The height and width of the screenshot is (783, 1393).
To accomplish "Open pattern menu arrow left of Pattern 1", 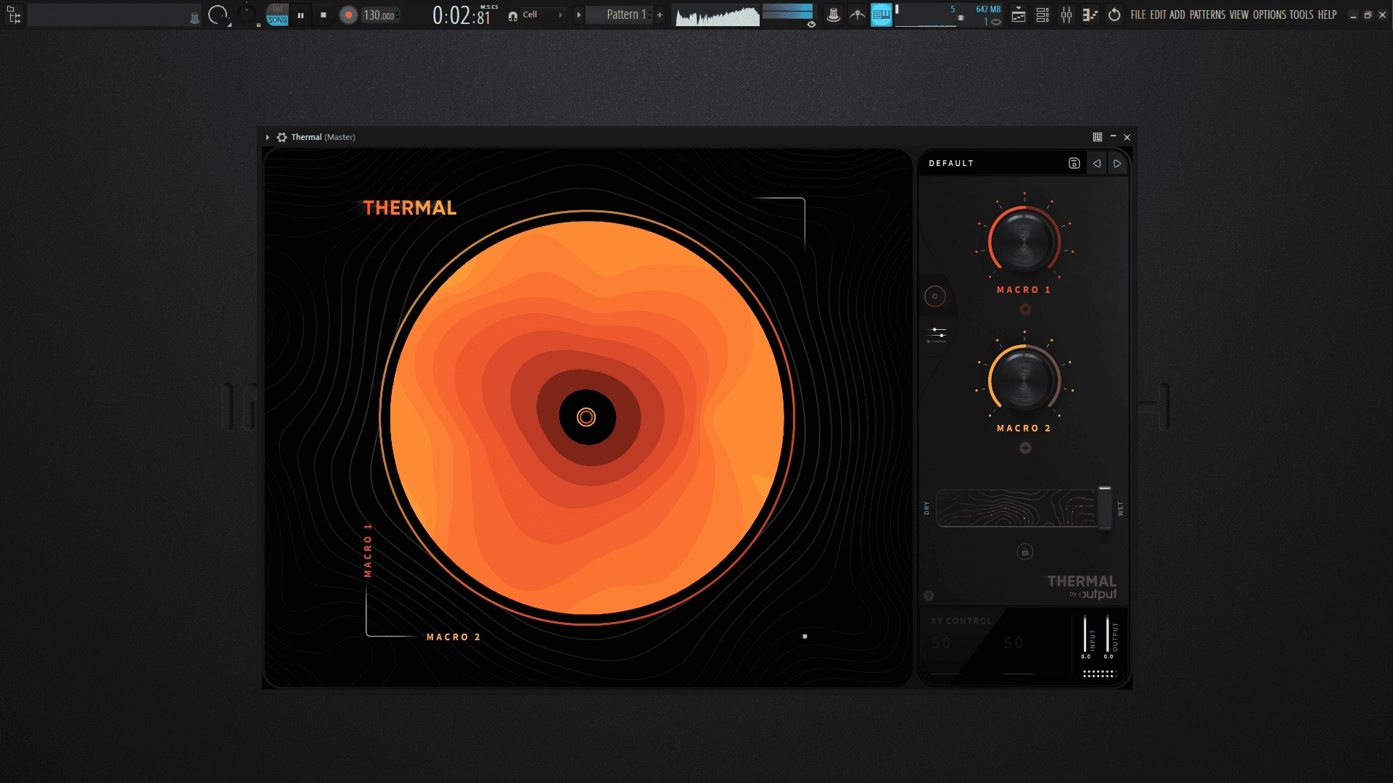I will coord(578,14).
